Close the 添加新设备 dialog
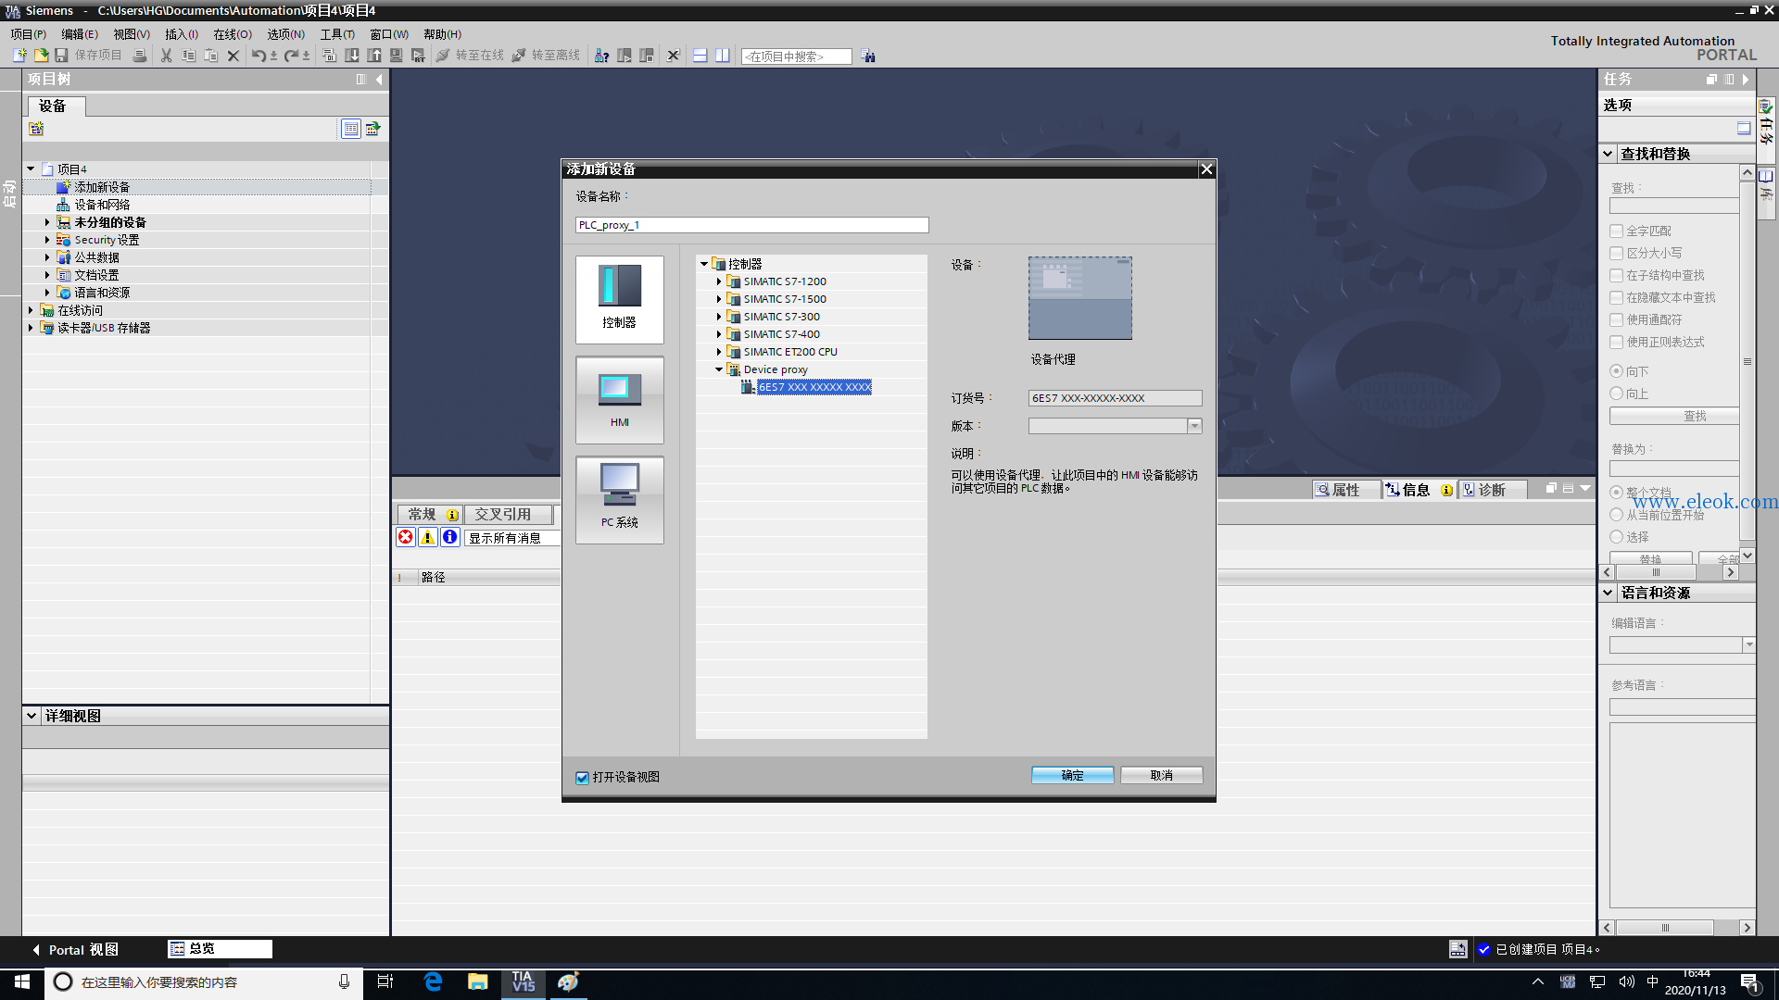Viewport: 1779px width, 1000px height. [x=1206, y=169]
